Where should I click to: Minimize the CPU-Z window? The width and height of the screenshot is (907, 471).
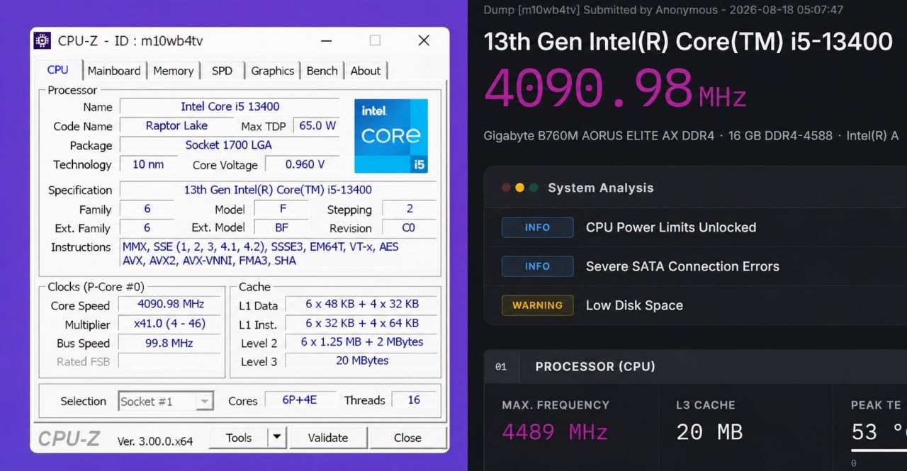click(x=327, y=40)
